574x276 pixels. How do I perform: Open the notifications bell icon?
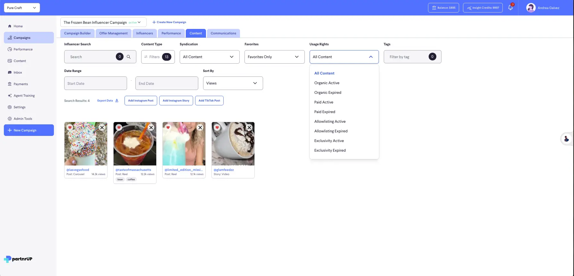510,8
